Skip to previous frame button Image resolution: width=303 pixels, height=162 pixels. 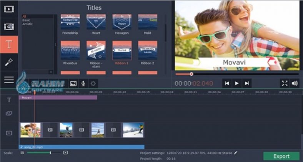(x=227, y=83)
